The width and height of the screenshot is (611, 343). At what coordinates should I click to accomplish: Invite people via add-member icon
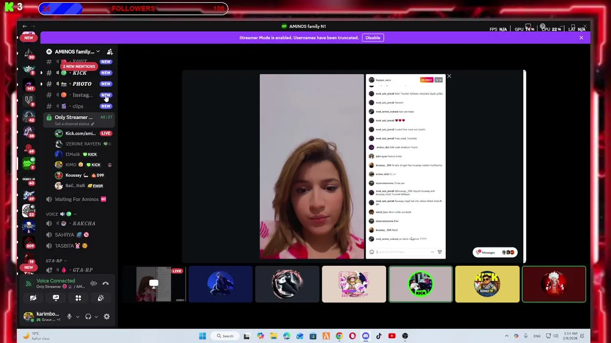[110, 51]
